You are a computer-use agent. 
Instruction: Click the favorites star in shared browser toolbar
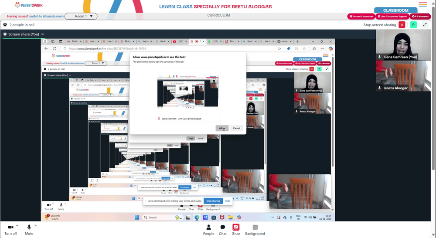click(304, 48)
